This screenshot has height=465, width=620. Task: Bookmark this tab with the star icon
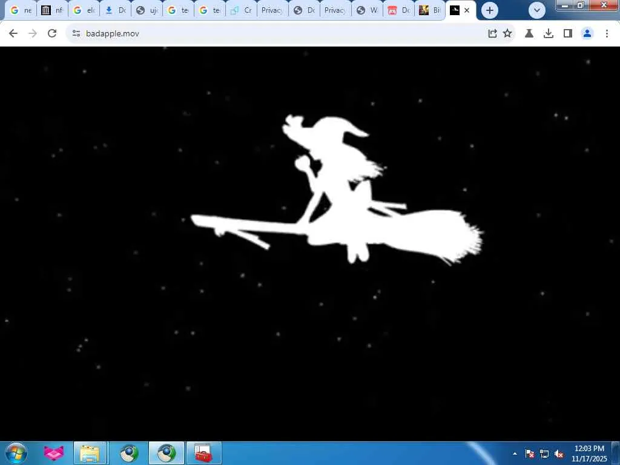[507, 34]
